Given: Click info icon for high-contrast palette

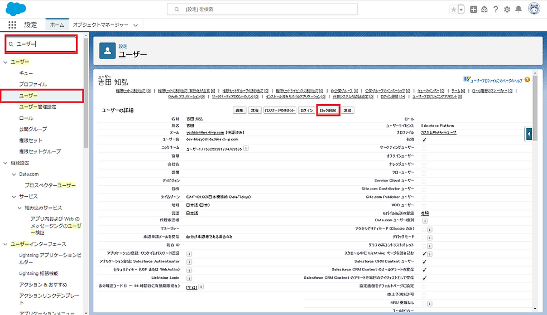Looking at the screenshot, I should 430,246.
